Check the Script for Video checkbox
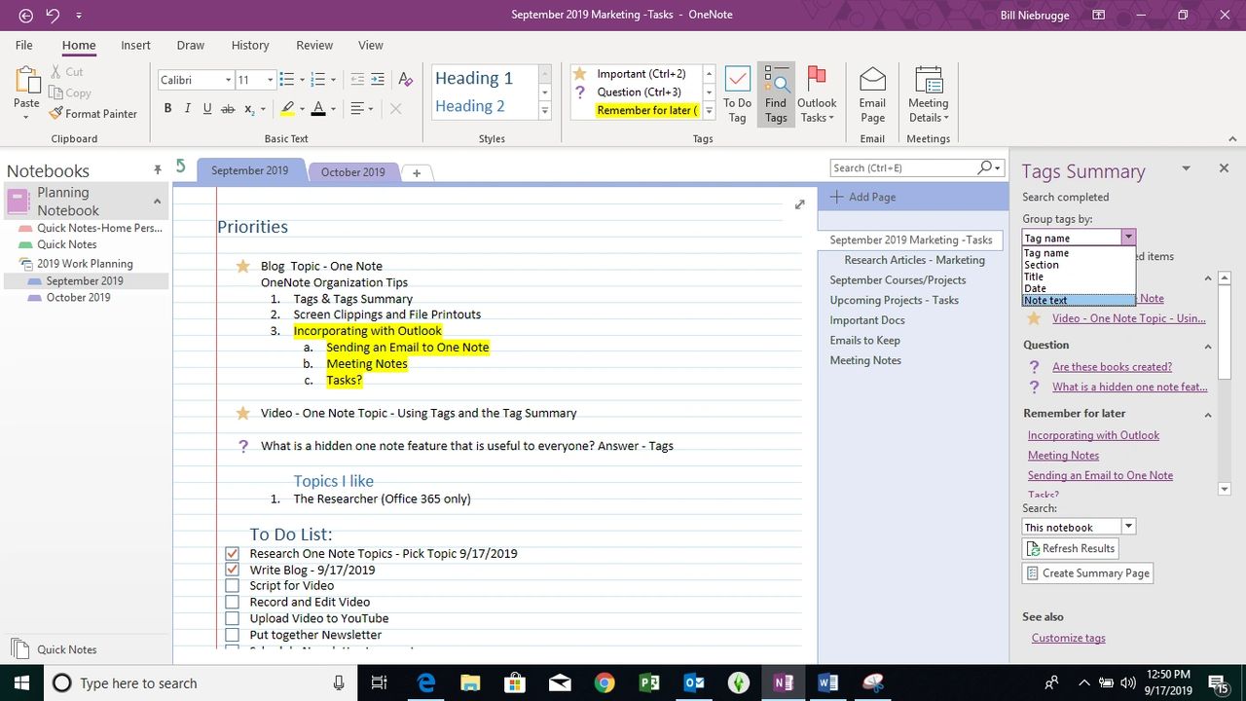1246x701 pixels. pos(232,586)
